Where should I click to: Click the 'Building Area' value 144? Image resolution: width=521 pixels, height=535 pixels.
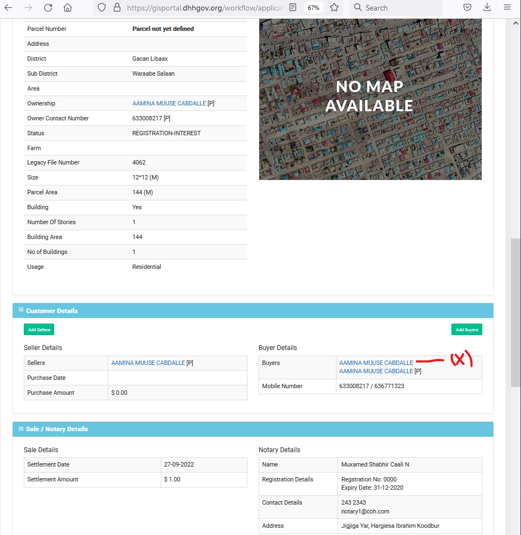pos(137,237)
